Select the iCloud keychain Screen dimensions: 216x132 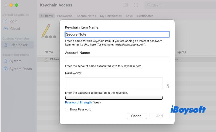(x=14, y=29)
